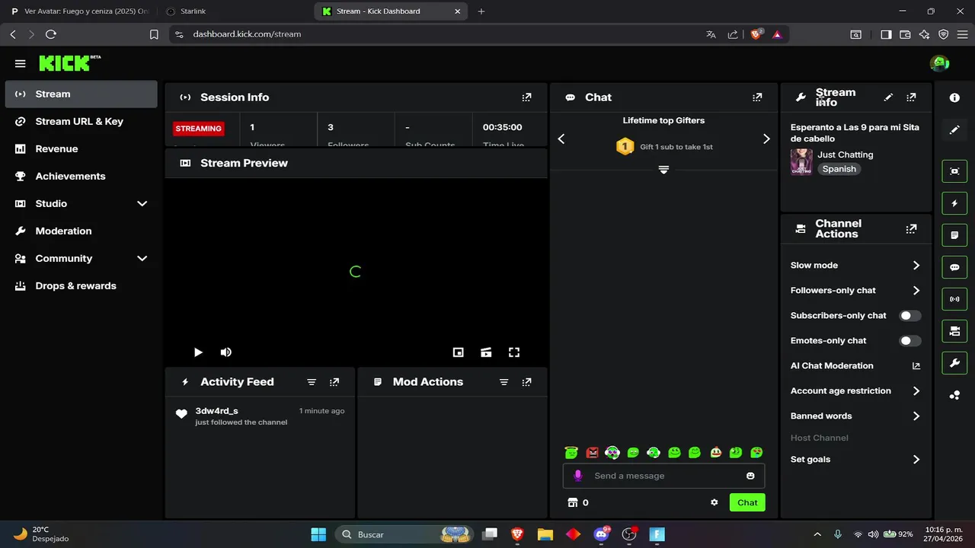
Task: Filter the Mod Actions list
Action: pyautogui.click(x=503, y=382)
